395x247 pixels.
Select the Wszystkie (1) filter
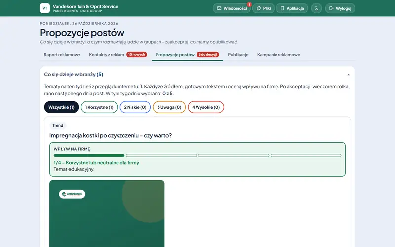61,107
